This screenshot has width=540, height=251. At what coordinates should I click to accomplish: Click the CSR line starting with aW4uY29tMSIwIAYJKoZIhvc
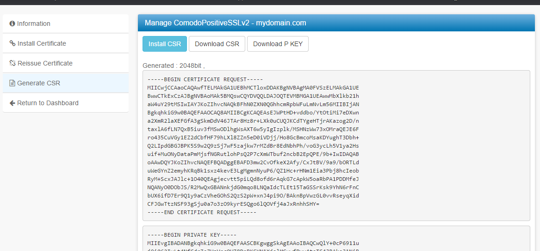[x=253, y=104]
